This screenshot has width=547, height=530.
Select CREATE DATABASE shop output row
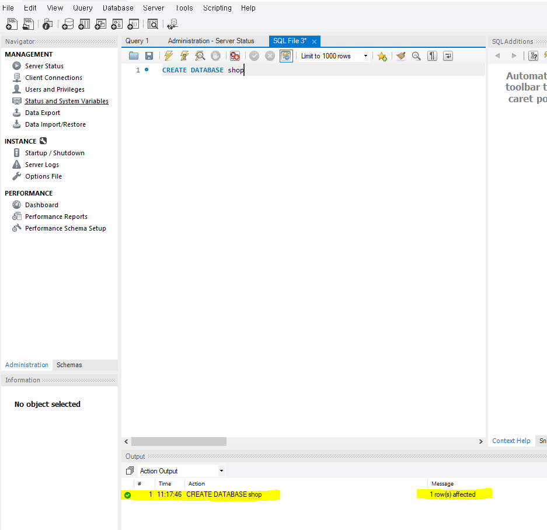click(x=224, y=494)
